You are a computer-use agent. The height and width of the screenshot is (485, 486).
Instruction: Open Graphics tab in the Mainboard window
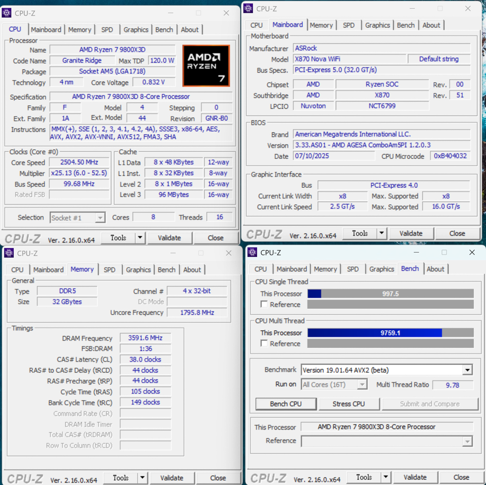(x=377, y=25)
